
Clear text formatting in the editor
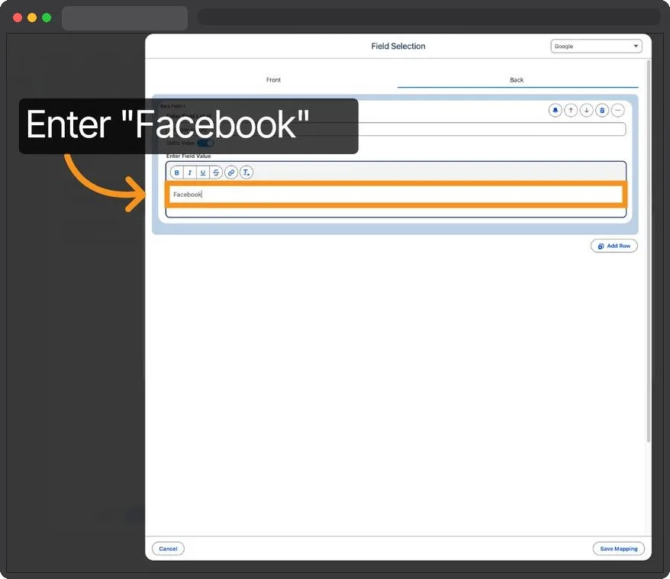(x=246, y=172)
